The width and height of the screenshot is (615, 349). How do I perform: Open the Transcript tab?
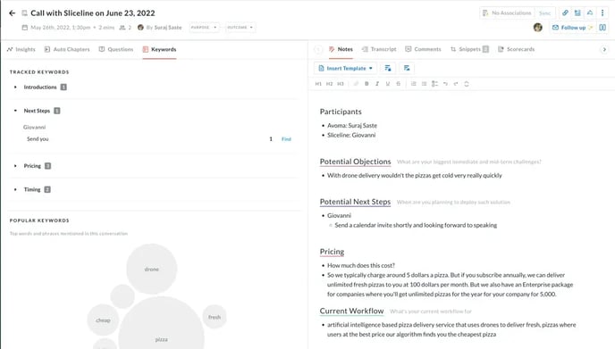tap(379, 49)
